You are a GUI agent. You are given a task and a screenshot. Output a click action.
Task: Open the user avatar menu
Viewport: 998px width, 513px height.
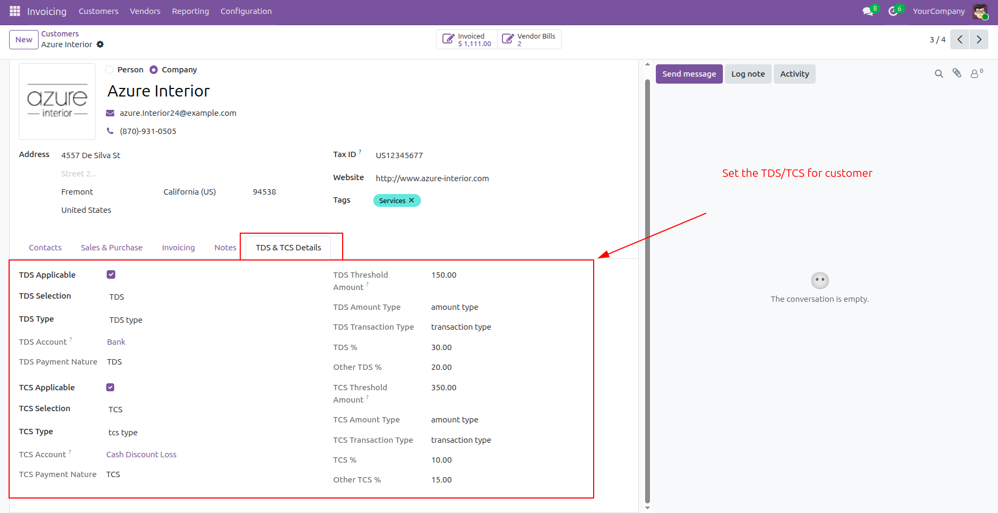pos(980,11)
